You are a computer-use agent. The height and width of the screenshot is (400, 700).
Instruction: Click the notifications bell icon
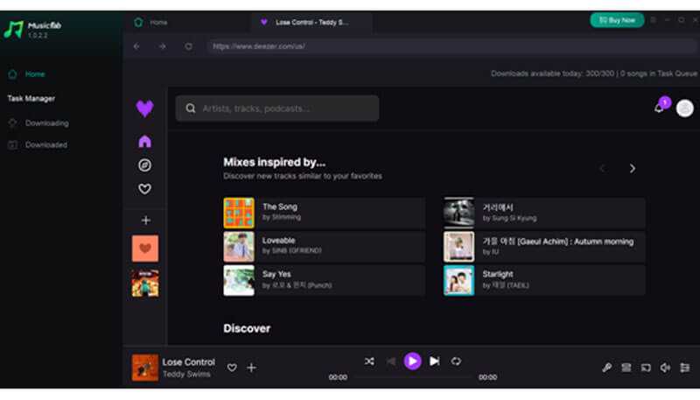pyautogui.click(x=659, y=108)
